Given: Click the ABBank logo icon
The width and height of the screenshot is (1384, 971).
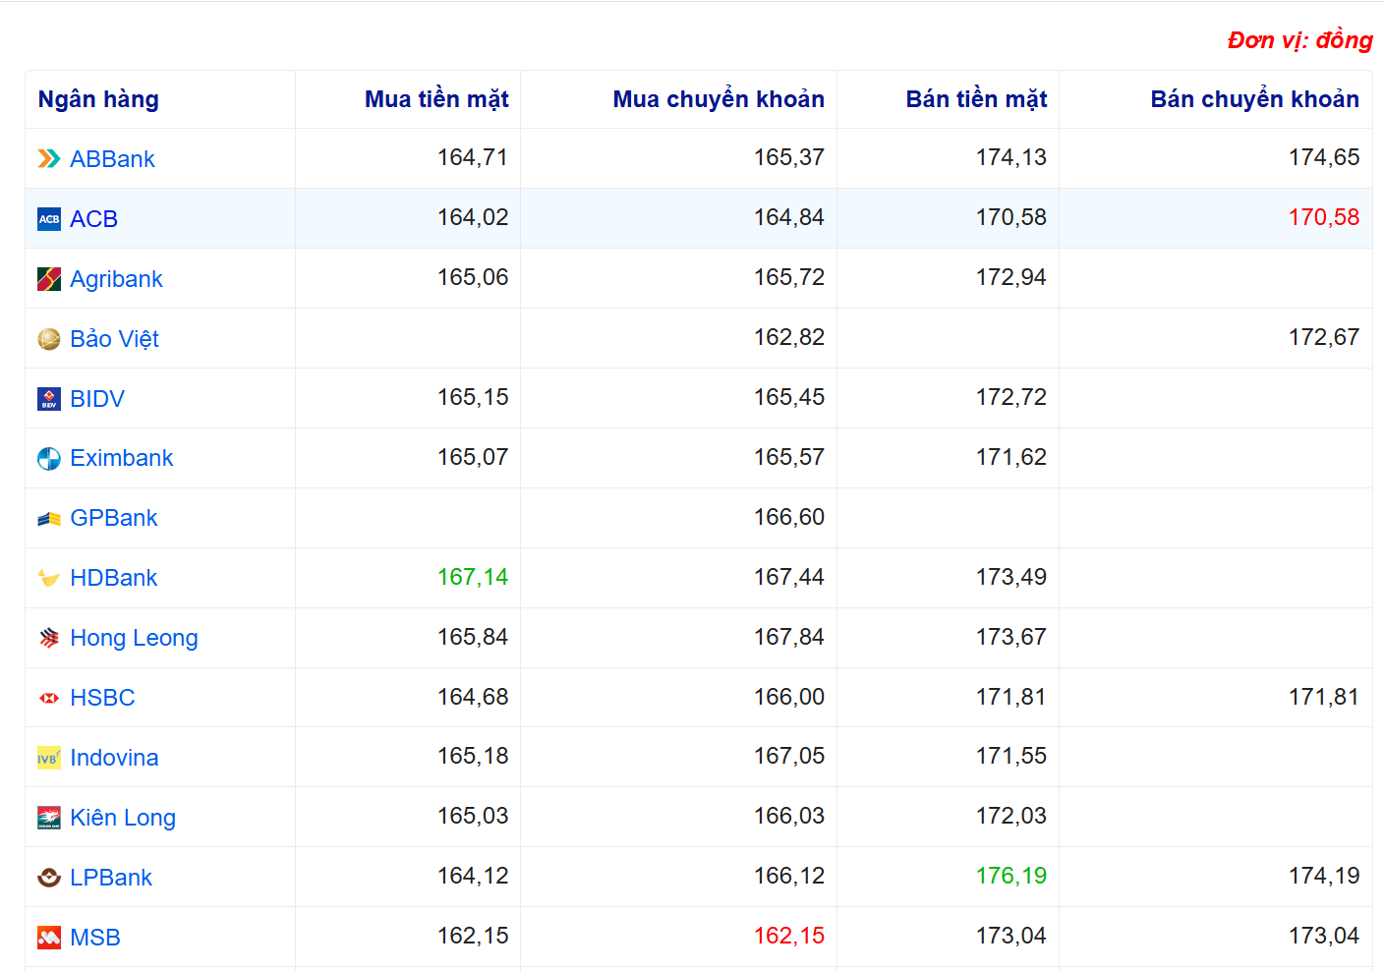Looking at the screenshot, I should 49,159.
